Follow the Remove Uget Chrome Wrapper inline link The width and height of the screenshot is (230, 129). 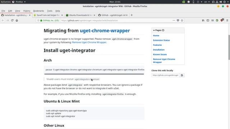click(89, 42)
